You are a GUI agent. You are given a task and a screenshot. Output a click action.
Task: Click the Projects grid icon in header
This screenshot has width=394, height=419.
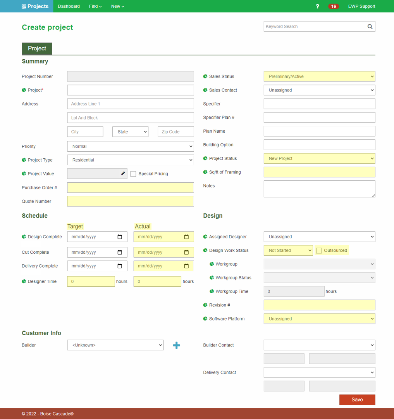point(24,7)
